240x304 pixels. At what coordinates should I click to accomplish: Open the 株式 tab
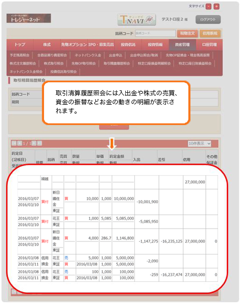click(x=47, y=45)
